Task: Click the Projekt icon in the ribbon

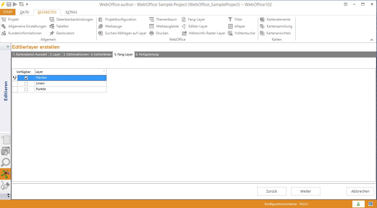Action: [x=4, y=19]
